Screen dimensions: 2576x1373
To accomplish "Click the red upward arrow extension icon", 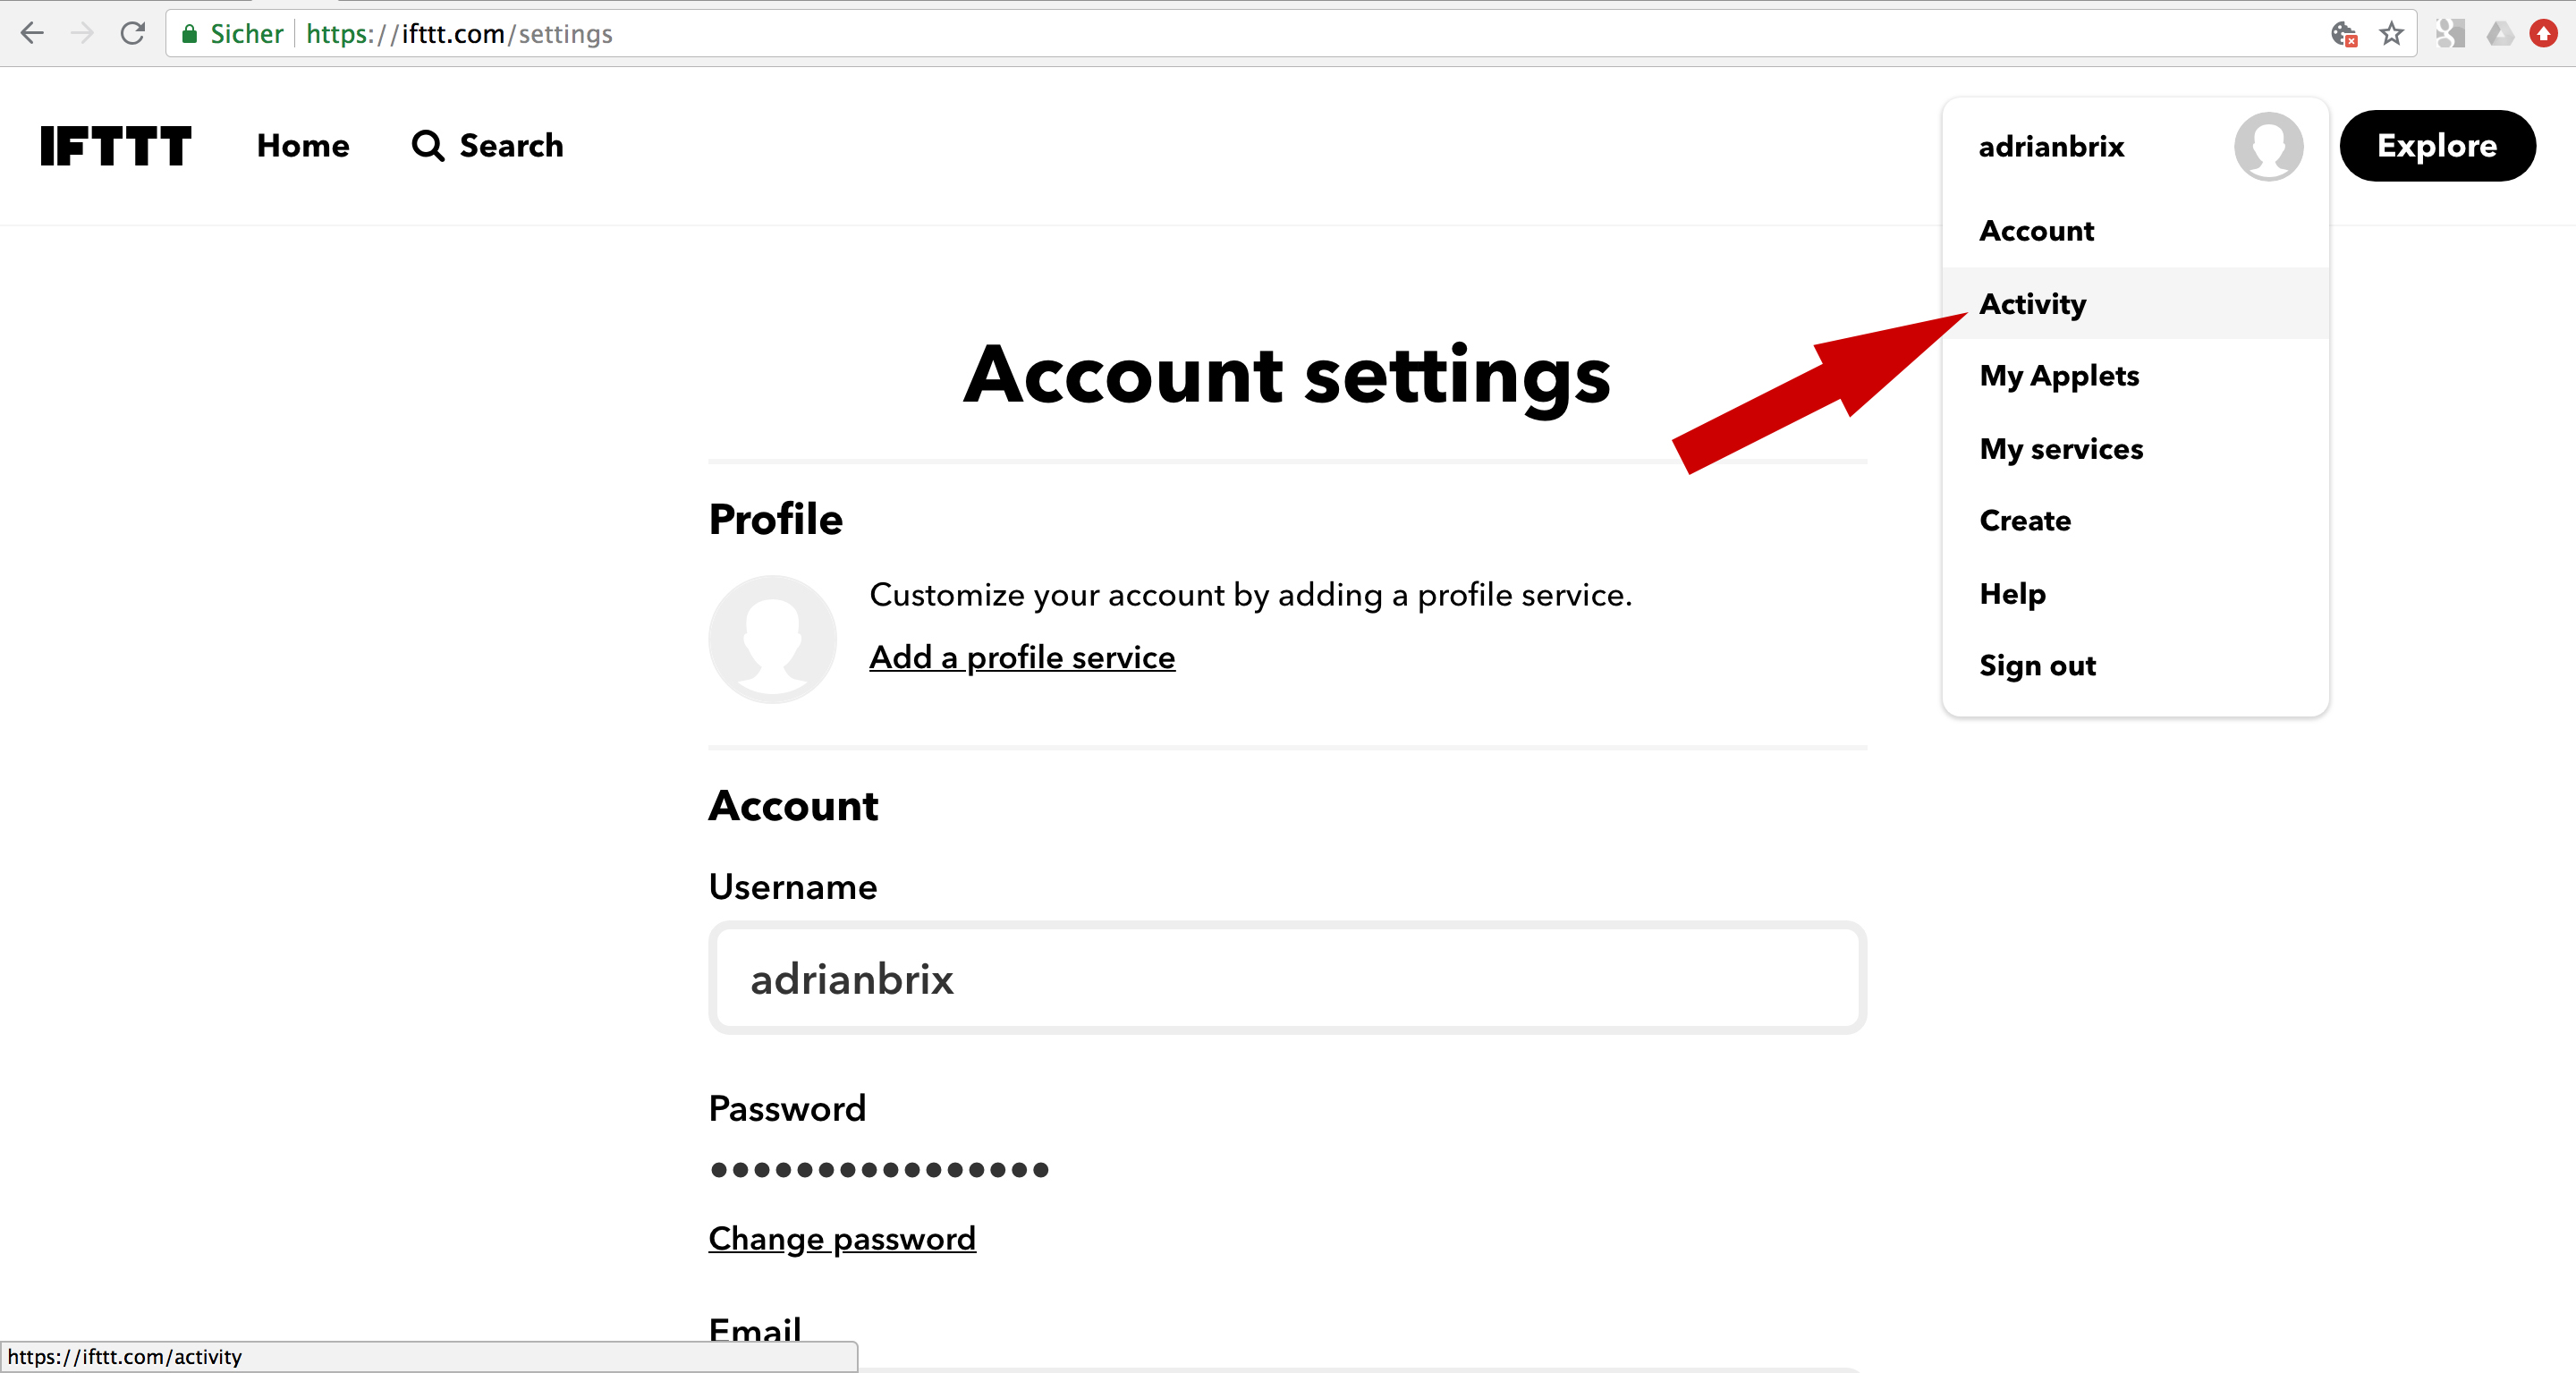I will [x=2543, y=34].
